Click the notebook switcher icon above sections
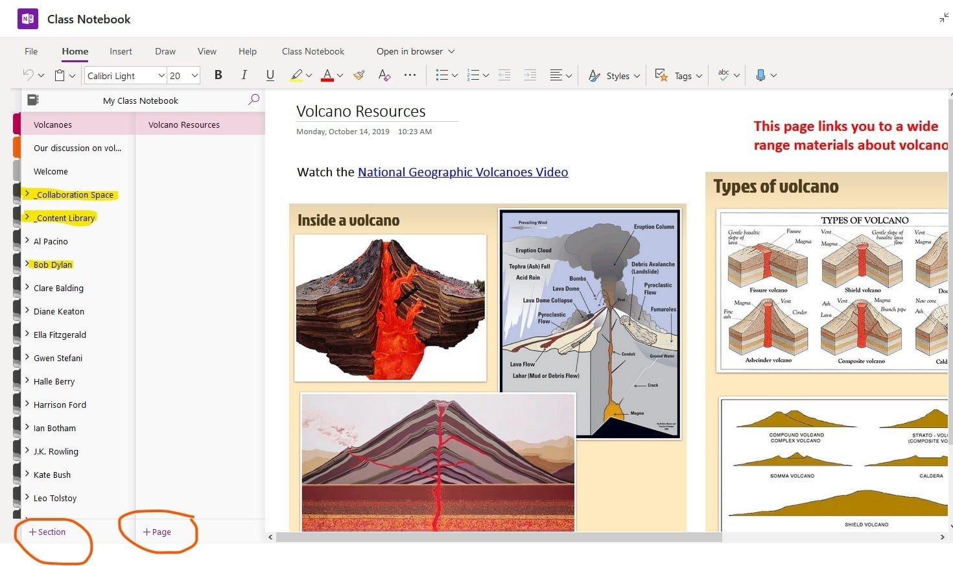This screenshot has height=566, width=953. click(x=32, y=99)
